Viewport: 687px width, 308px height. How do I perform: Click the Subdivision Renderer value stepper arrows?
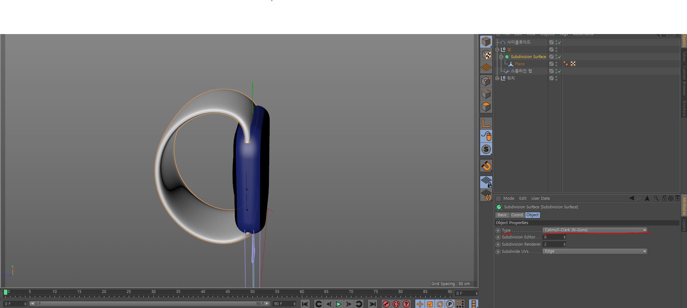(564, 244)
